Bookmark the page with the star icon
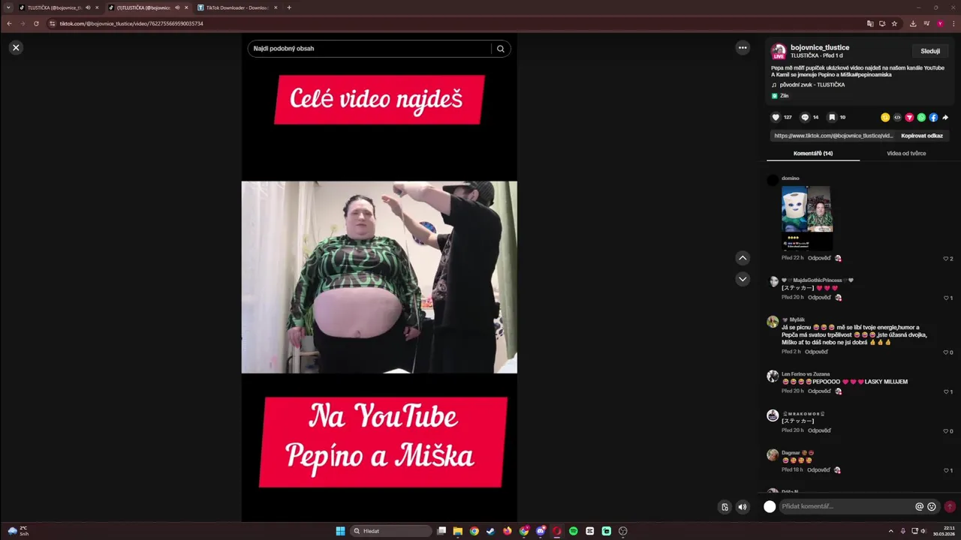961x540 pixels. click(x=894, y=23)
